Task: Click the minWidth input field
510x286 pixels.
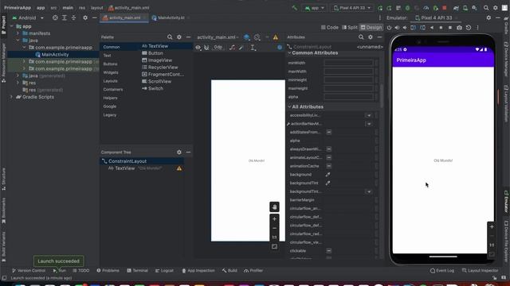Action: pos(348,63)
